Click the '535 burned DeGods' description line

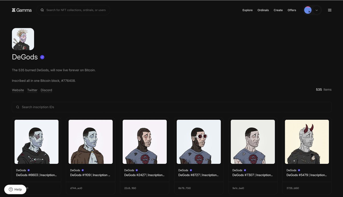click(x=54, y=70)
